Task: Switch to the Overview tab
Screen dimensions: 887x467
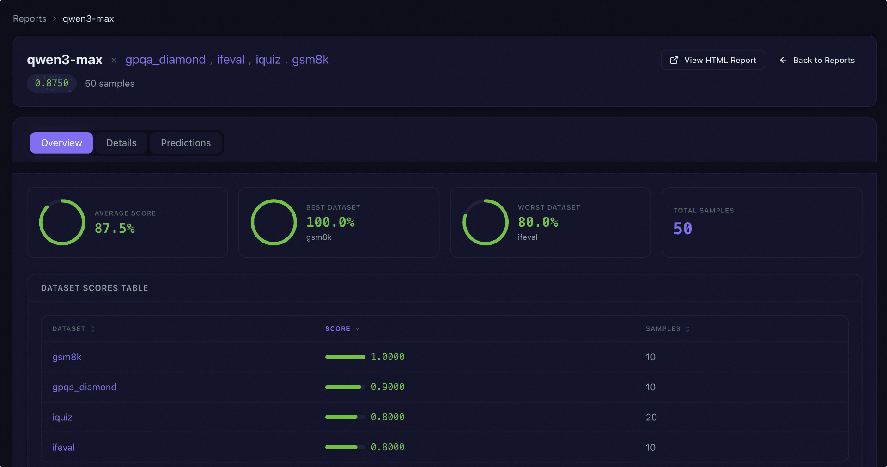Action: click(61, 143)
